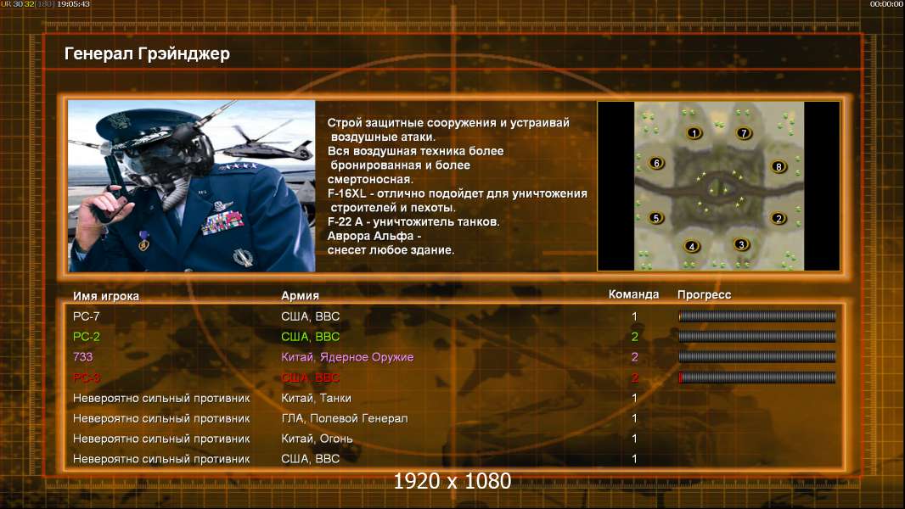Click team number in 'ГЛА, Полевой Генерал' row

click(634, 418)
